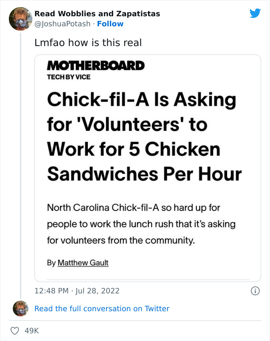
Task: Like the tweet with the heart
Action: point(15,330)
